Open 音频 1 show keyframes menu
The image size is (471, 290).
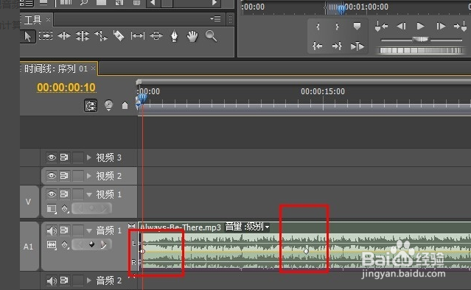[x=65, y=244]
